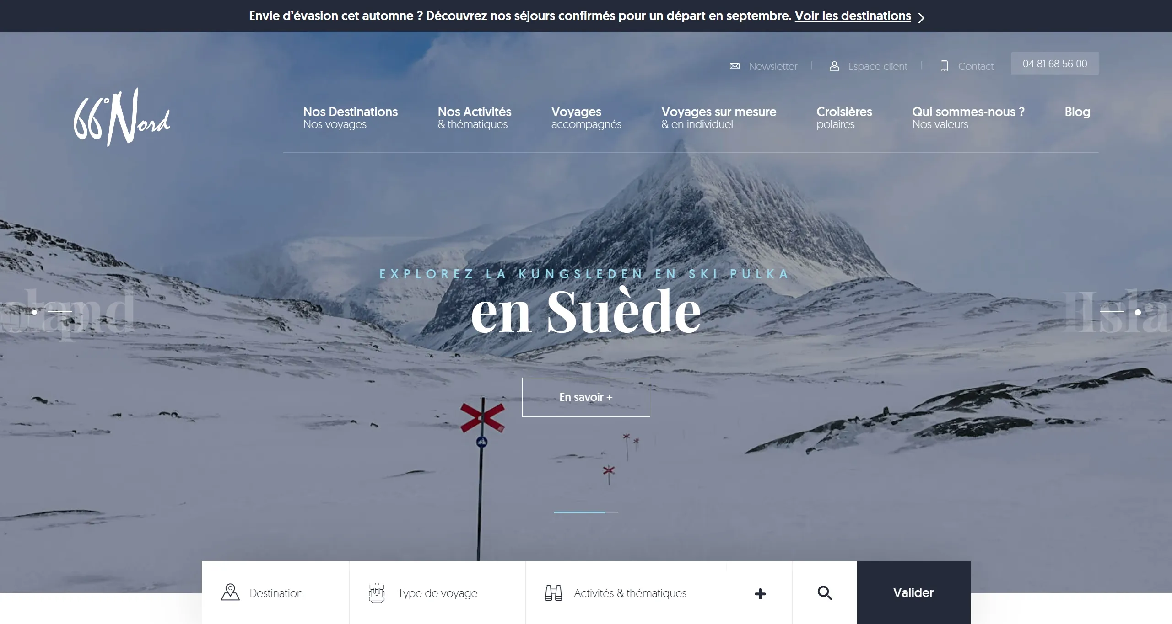Viewport: 1172px width, 624px height.
Task: Click the Espace client user icon
Action: click(x=834, y=66)
